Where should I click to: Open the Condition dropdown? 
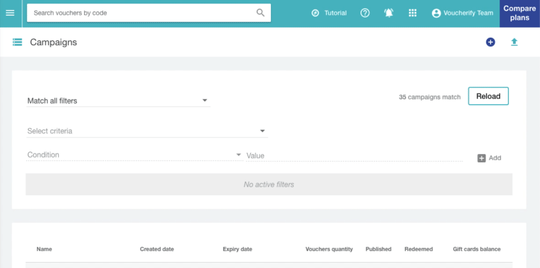pos(135,155)
